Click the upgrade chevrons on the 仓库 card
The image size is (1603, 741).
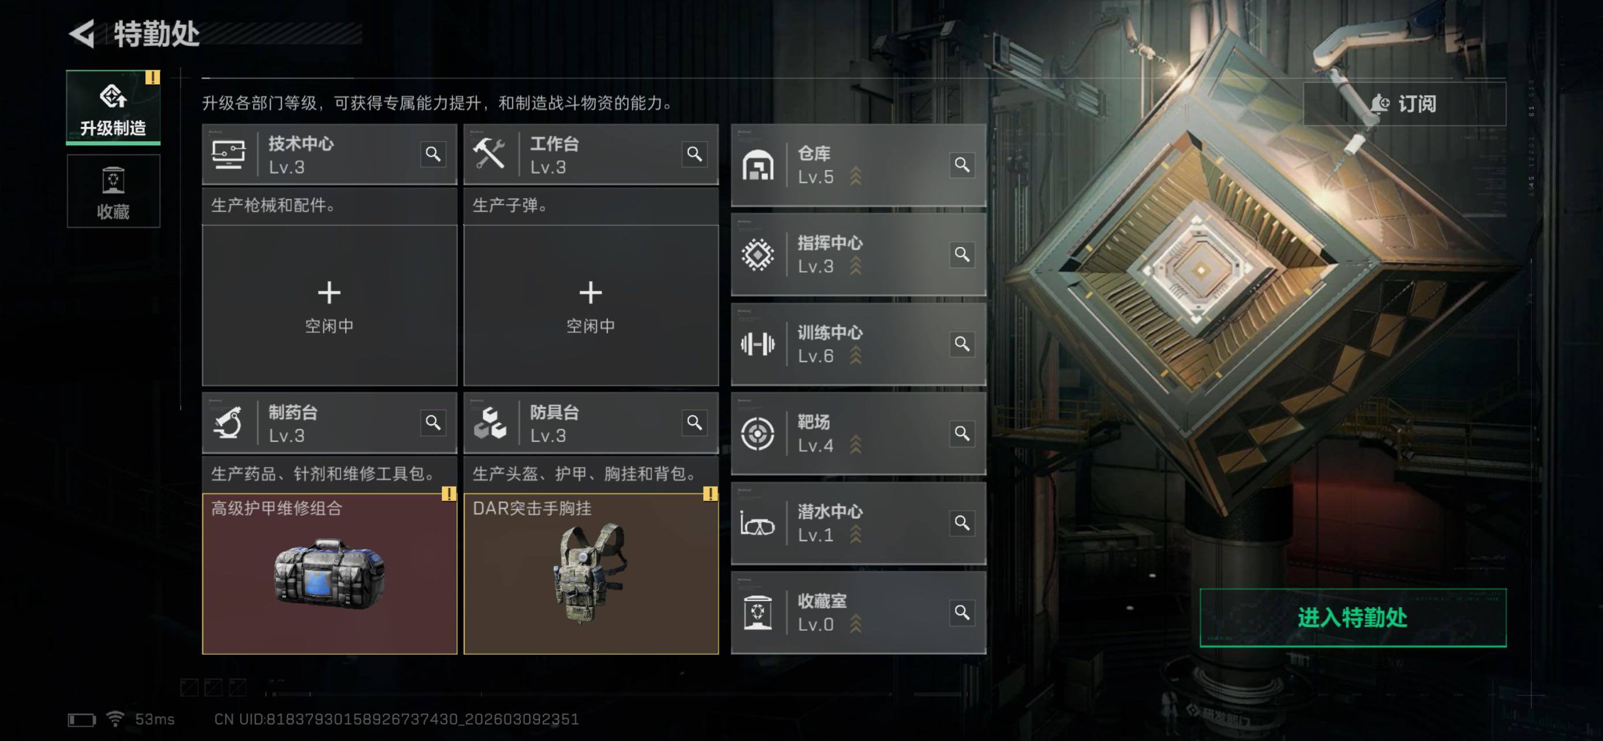click(x=856, y=176)
